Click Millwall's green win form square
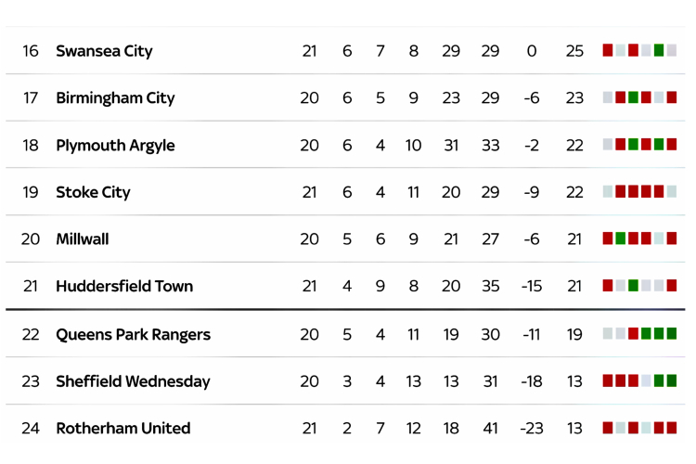 coord(621,238)
